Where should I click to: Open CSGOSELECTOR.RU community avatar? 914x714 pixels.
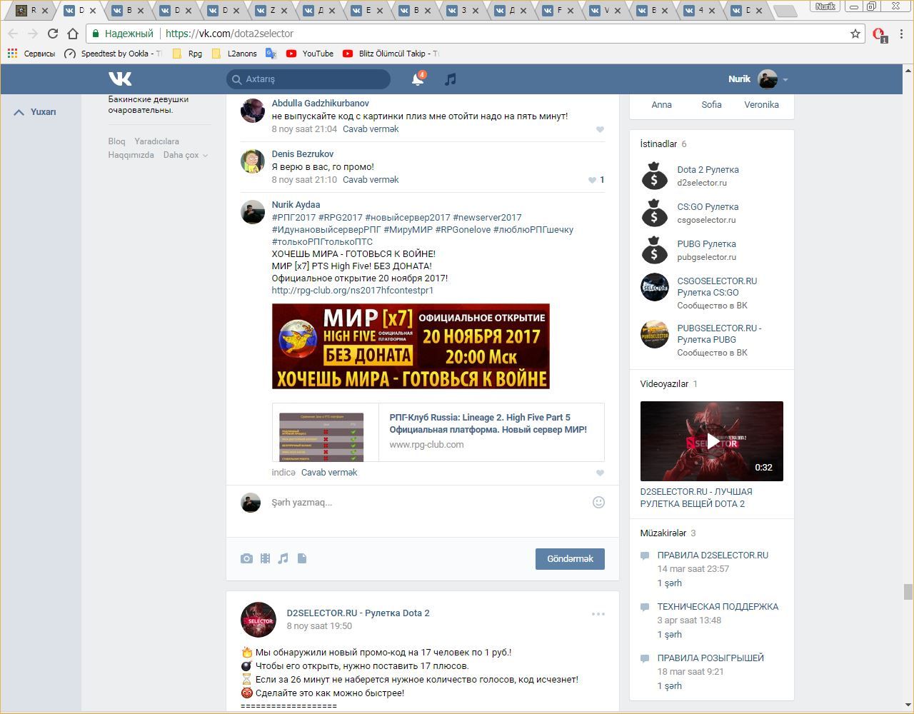pos(654,287)
